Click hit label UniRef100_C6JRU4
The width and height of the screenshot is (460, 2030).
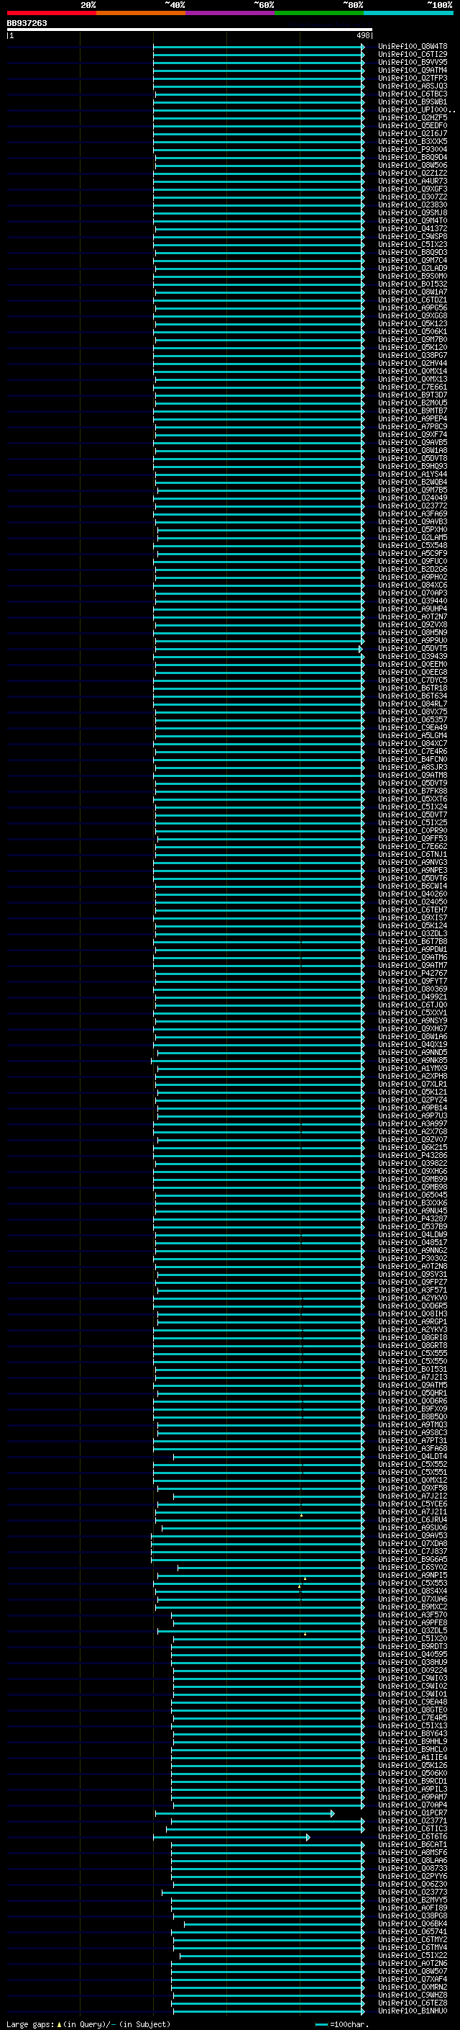coord(413,1519)
